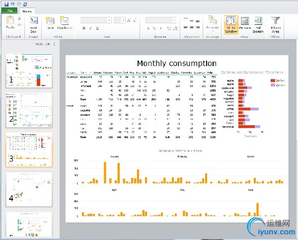The width and height of the screenshot is (298, 240).
Task: Toggle italic formatting
Action: [91, 28]
